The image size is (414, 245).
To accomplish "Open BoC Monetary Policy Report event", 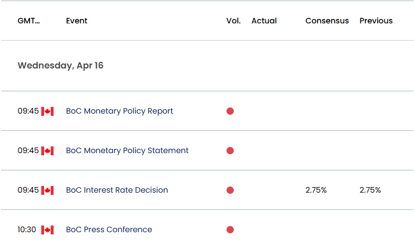I will click(119, 111).
